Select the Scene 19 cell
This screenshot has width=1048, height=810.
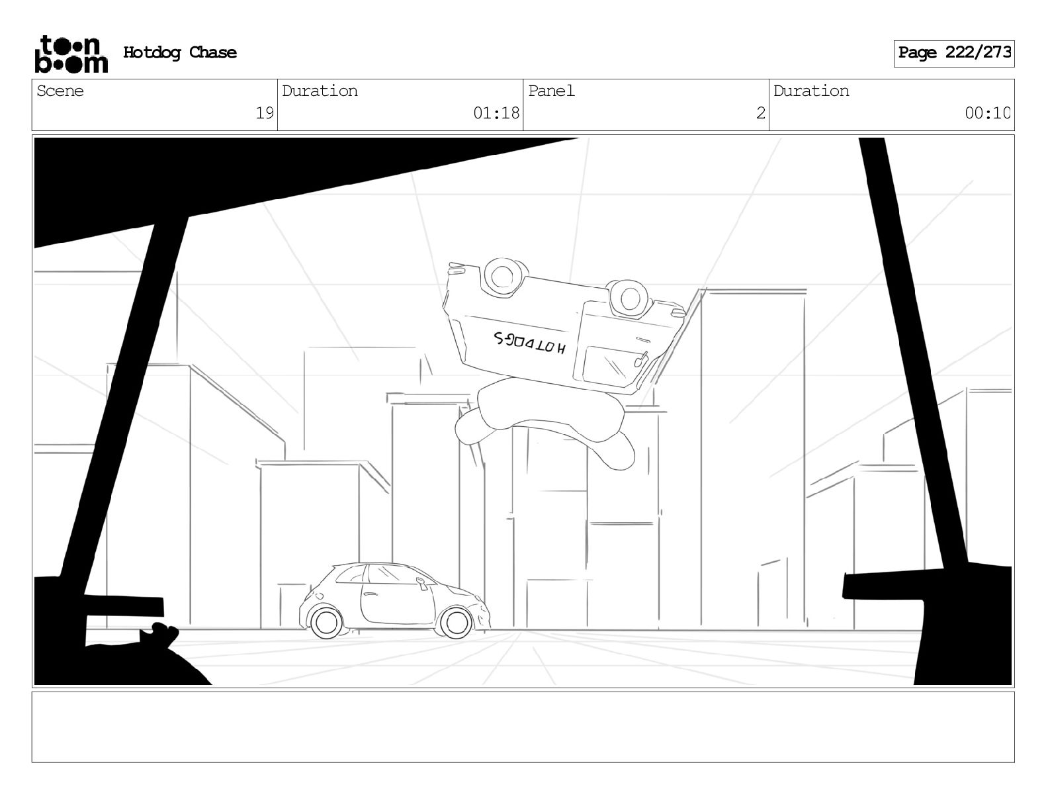(x=155, y=105)
